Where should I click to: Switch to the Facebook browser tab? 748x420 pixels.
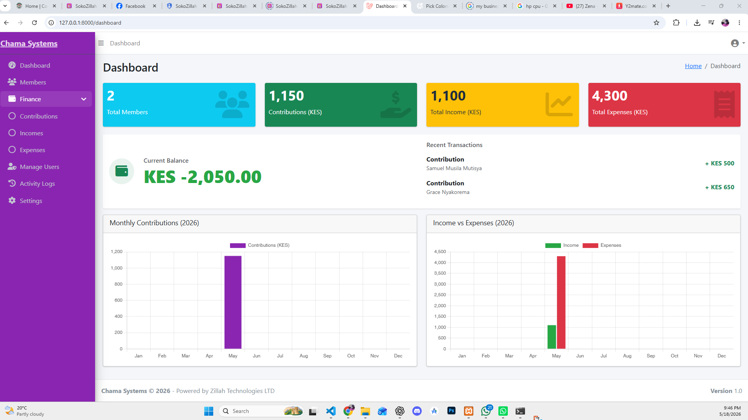click(135, 6)
